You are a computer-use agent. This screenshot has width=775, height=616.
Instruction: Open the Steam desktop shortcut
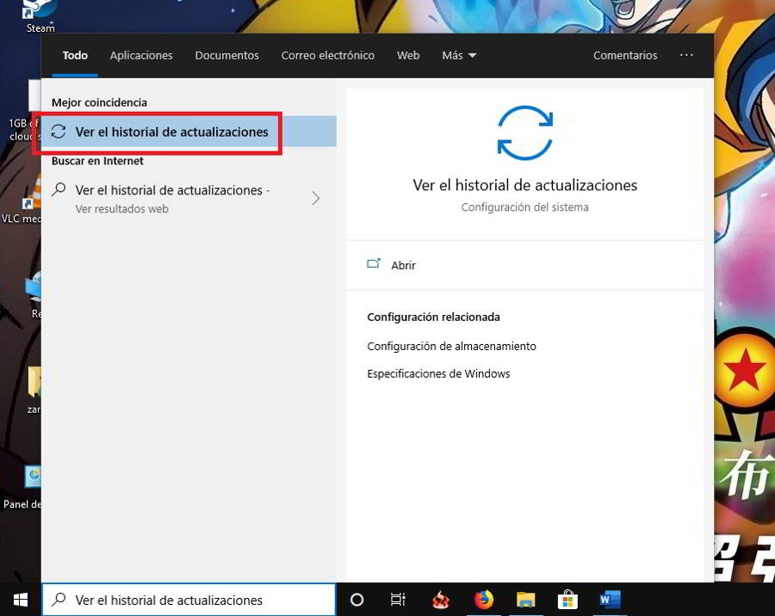pyautogui.click(x=40, y=12)
